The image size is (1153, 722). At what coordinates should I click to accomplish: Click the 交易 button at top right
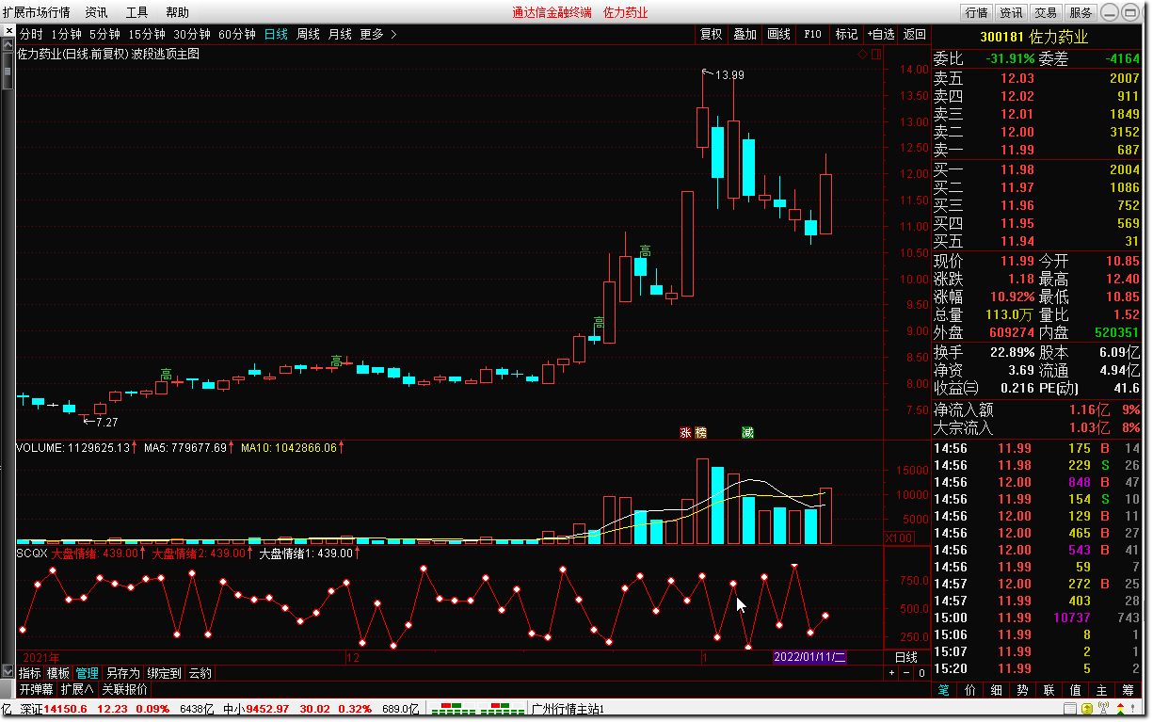[x=1047, y=12]
